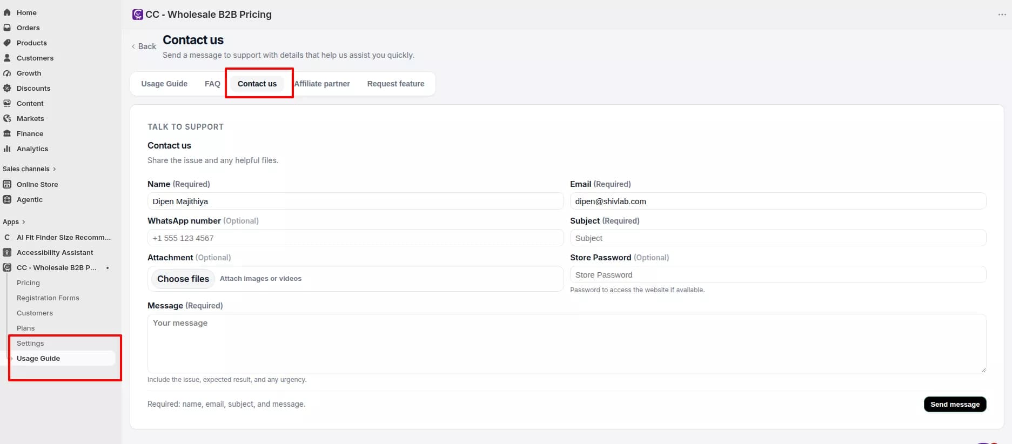Click the pin dot next to CC Wholesale app
1012x444 pixels.
[108, 267]
